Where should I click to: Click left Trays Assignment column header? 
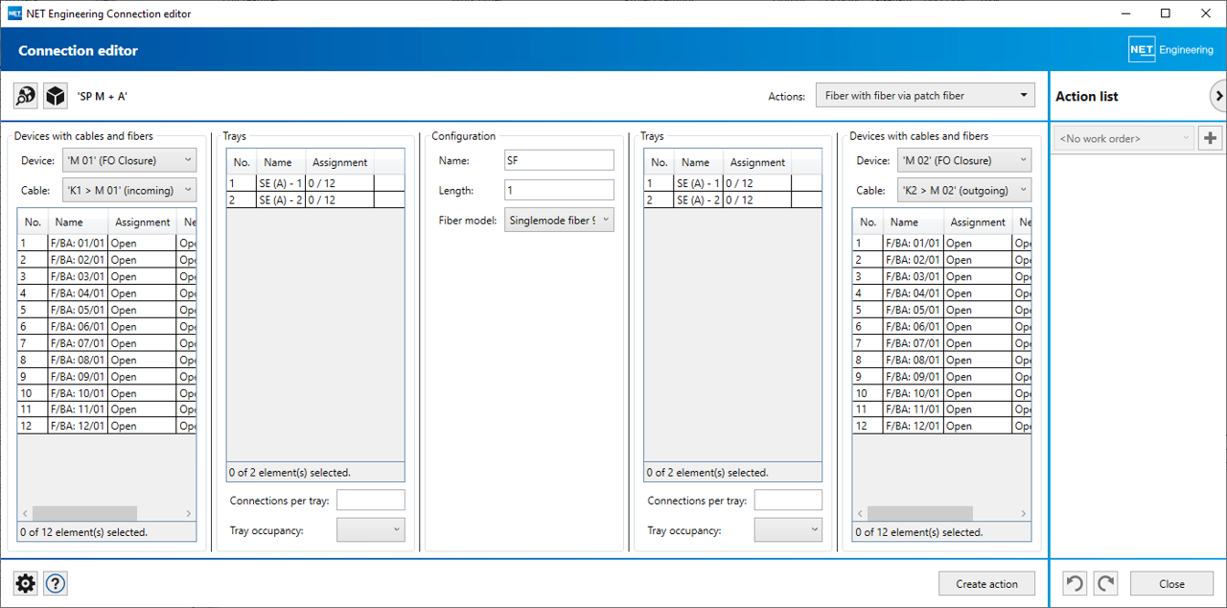pyautogui.click(x=340, y=162)
